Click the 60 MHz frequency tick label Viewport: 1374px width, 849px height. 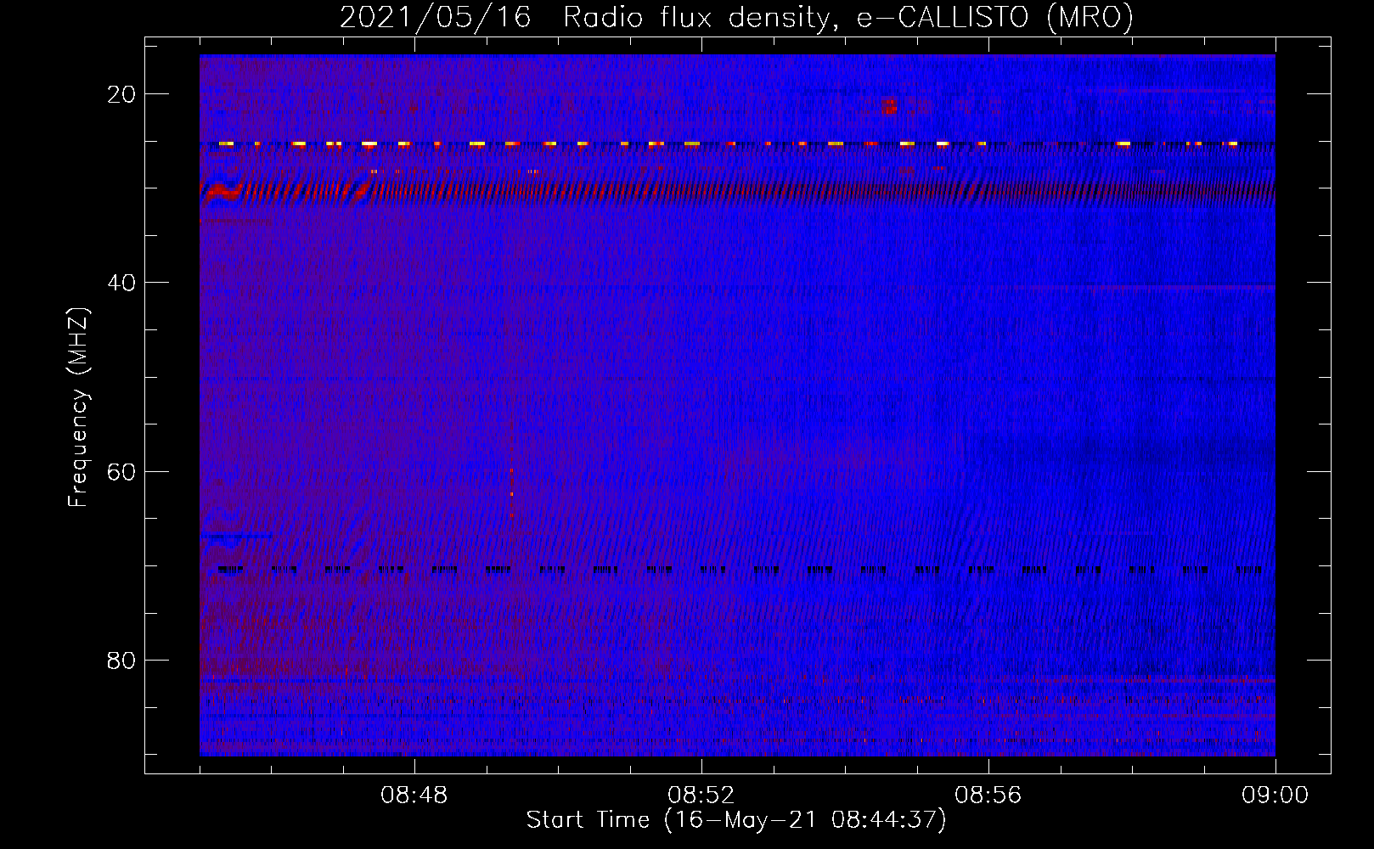point(121,471)
